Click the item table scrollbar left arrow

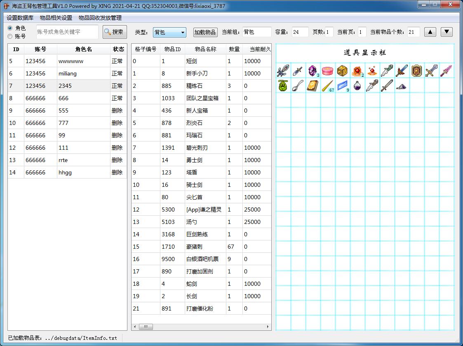(135, 327)
